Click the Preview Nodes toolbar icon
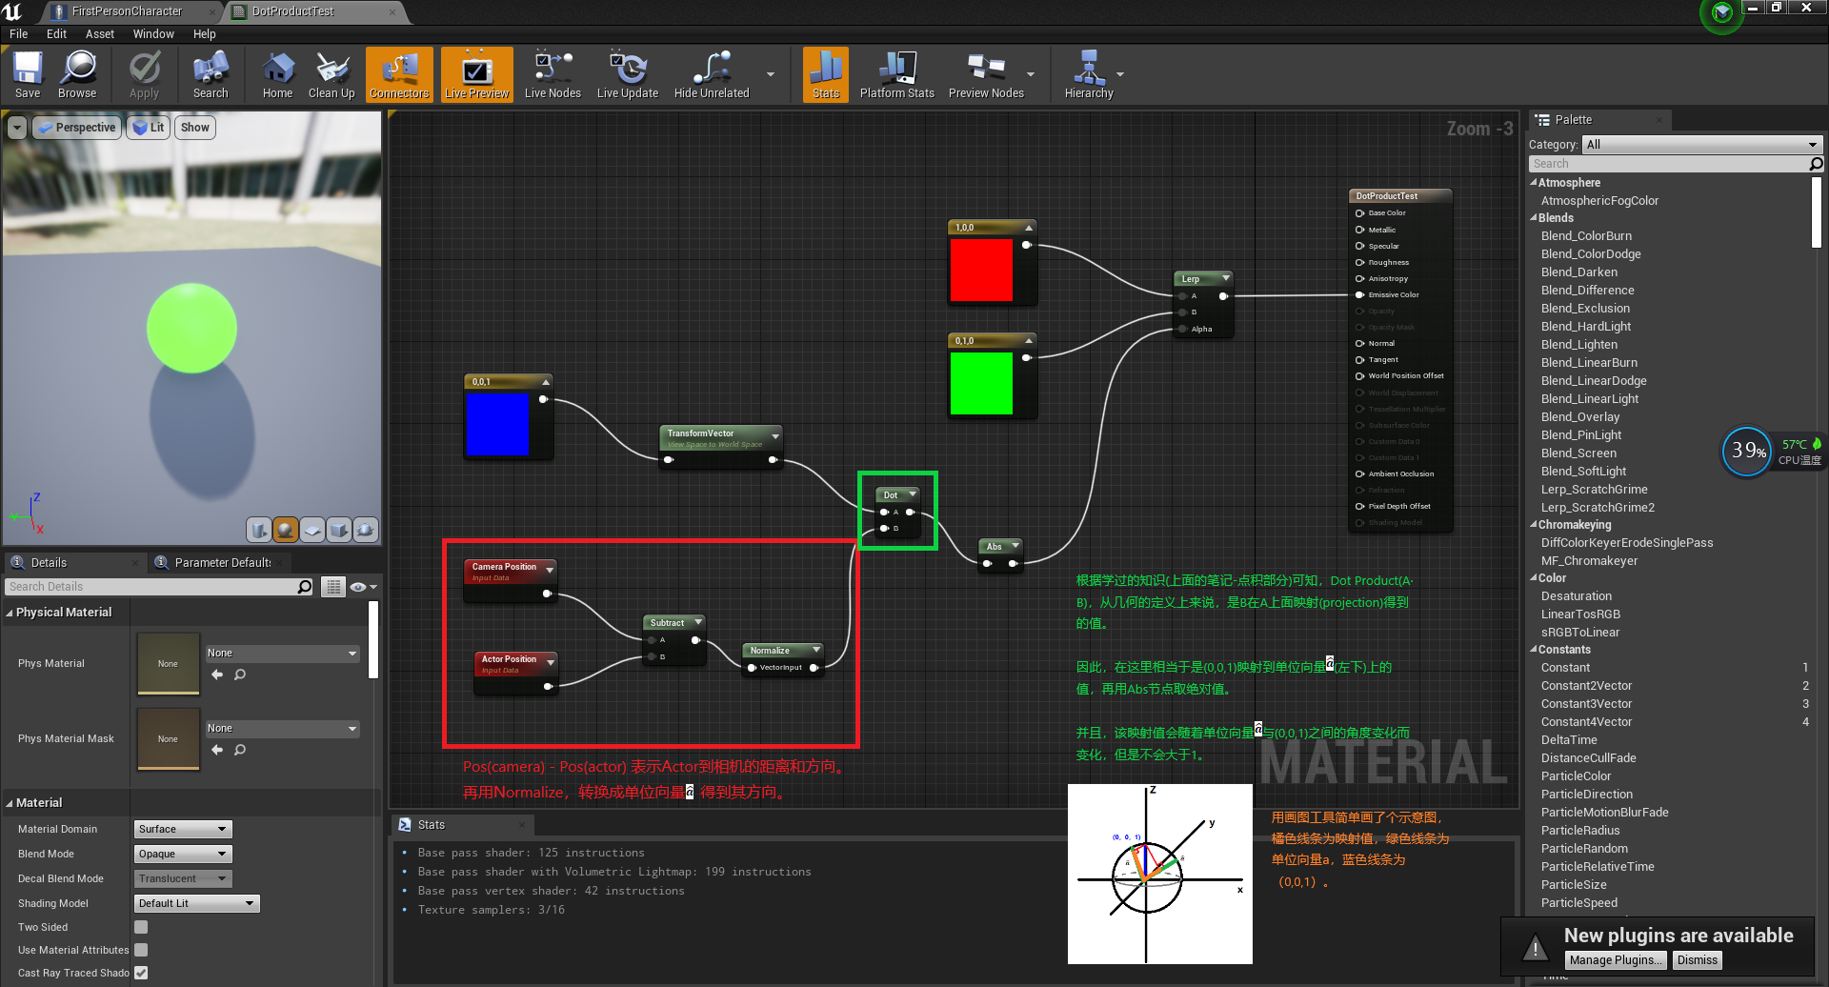 tap(986, 74)
